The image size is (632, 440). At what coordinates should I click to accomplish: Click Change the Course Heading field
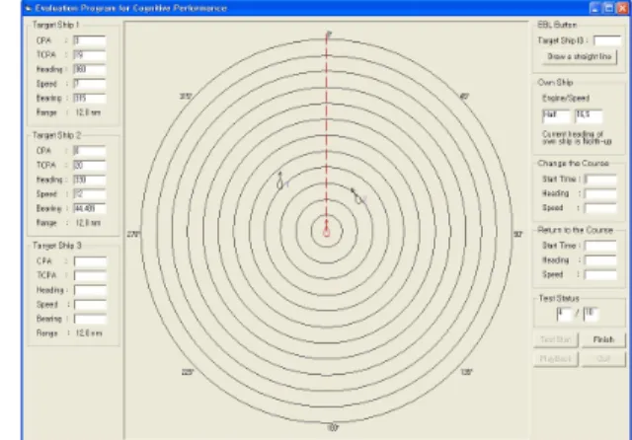(600, 193)
